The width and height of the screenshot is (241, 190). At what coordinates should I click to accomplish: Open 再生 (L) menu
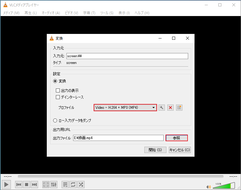[x=31, y=13]
